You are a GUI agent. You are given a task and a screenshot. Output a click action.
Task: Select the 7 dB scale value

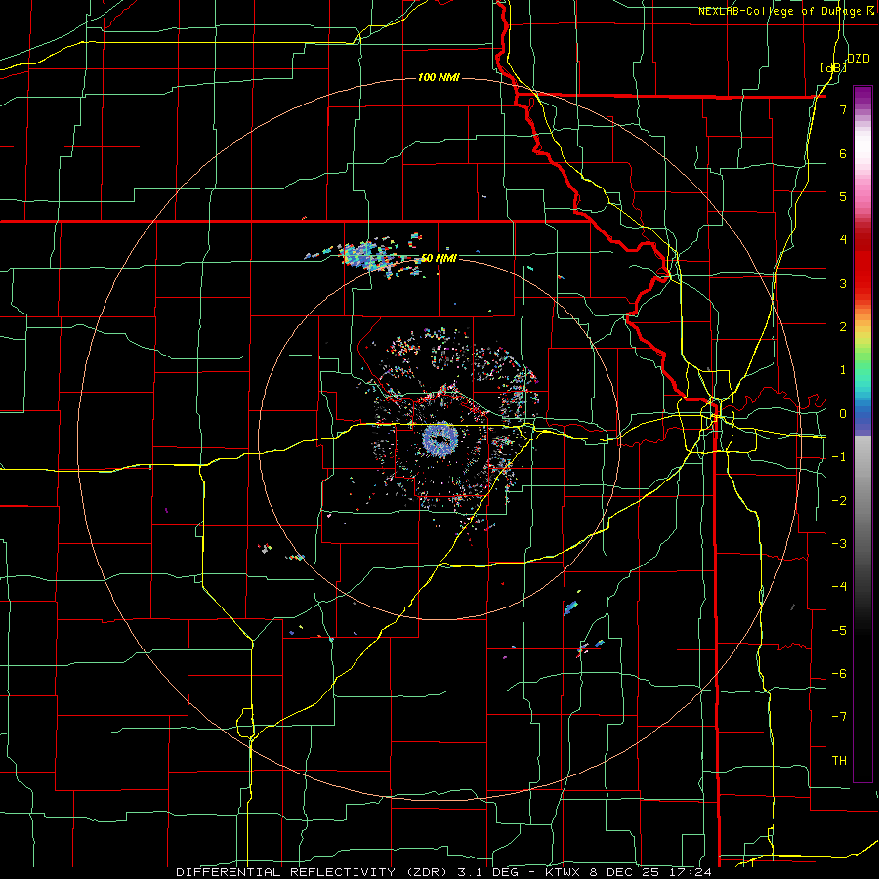tap(843, 109)
